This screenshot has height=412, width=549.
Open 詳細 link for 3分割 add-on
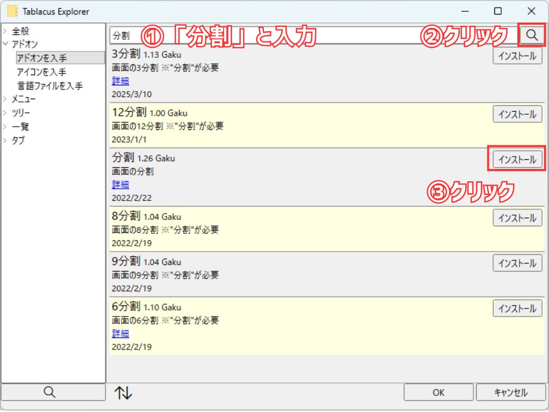click(120, 81)
